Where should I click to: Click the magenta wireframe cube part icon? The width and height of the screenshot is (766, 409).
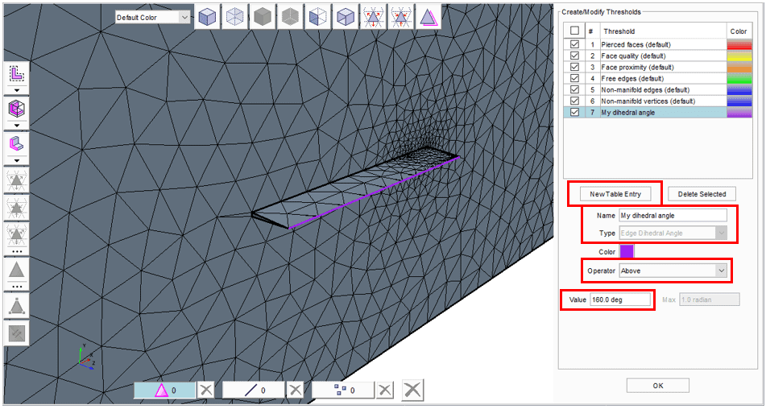coord(17,109)
